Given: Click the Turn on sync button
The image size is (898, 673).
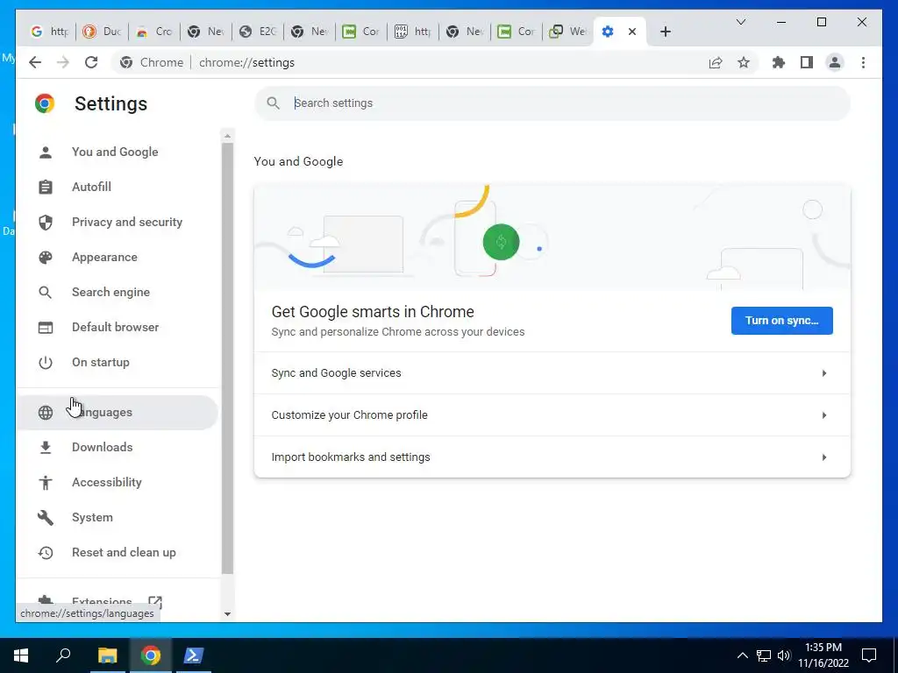Looking at the screenshot, I should point(781,321).
